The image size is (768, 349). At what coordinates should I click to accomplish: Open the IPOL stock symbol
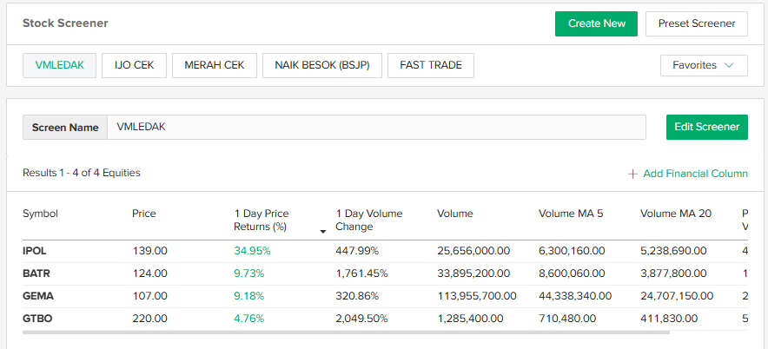click(35, 251)
